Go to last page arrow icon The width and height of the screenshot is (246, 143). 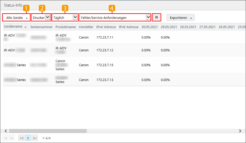[34, 138]
